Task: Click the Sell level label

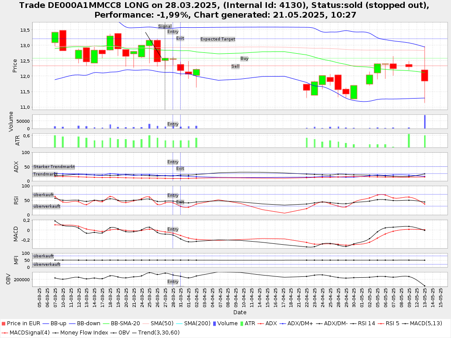Action: [236, 66]
